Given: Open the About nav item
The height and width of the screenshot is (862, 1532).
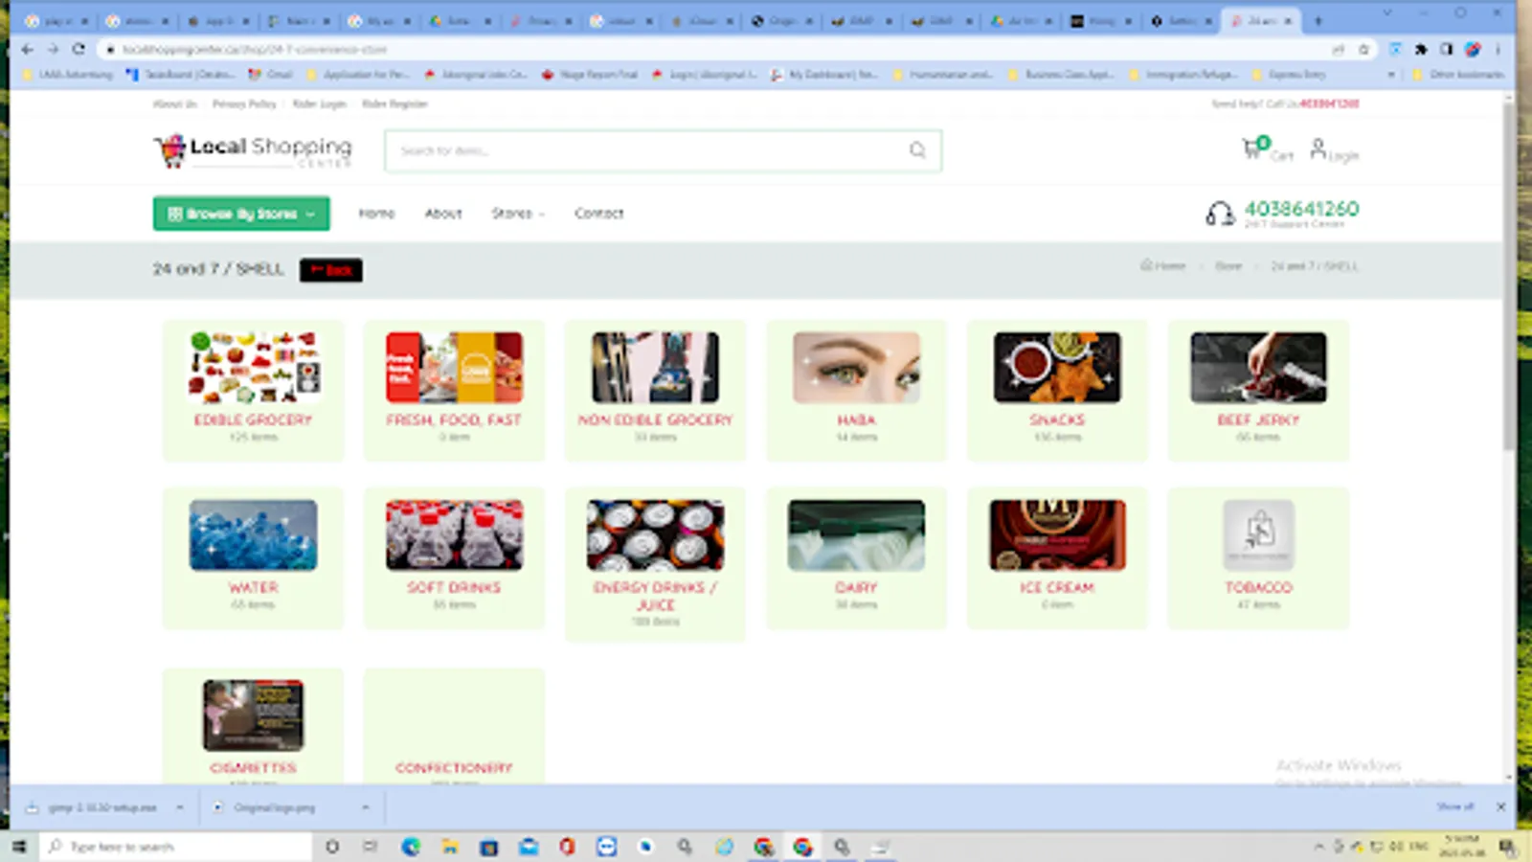Looking at the screenshot, I should coord(443,214).
